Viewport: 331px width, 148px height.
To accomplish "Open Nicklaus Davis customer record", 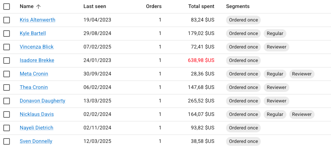I will [37, 114].
